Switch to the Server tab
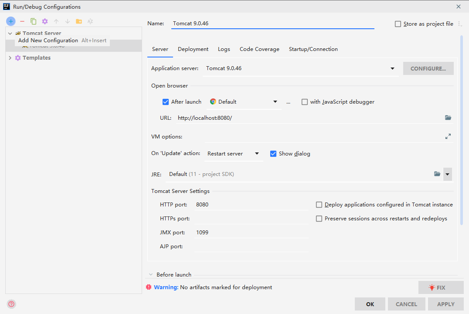The height and width of the screenshot is (314, 469). click(x=160, y=49)
